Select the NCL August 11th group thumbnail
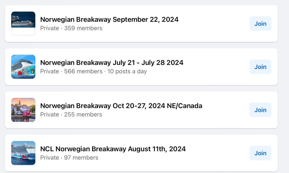This screenshot has height=173, width=289. pos(23,153)
